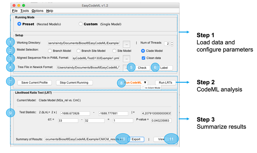Click the Label tree button
The width and height of the screenshot is (257, 153).
[x=164, y=68]
